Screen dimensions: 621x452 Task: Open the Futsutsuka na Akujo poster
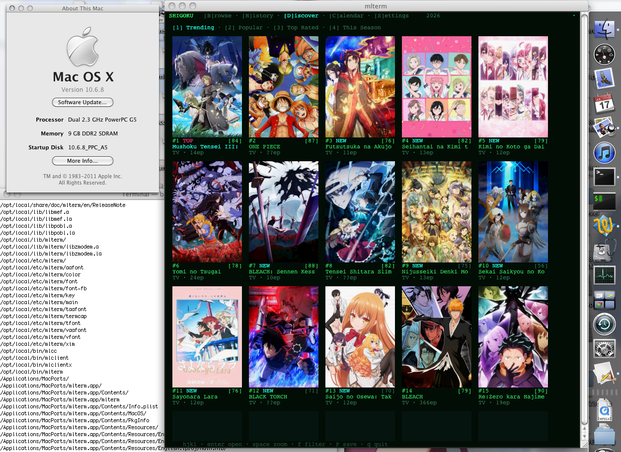360,87
